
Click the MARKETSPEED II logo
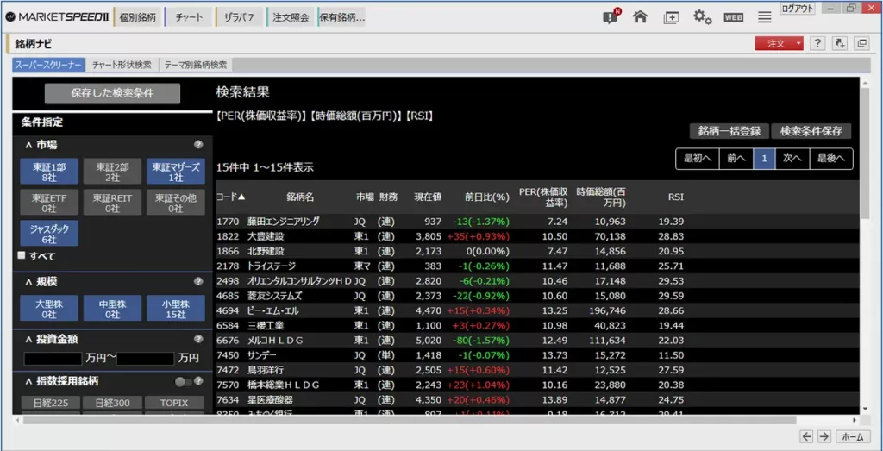57,17
